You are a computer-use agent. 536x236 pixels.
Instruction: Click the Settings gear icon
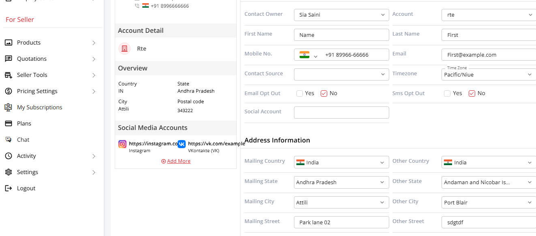coord(9,172)
